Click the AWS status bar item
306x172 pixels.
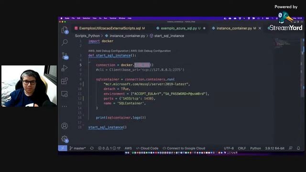(x=128, y=148)
